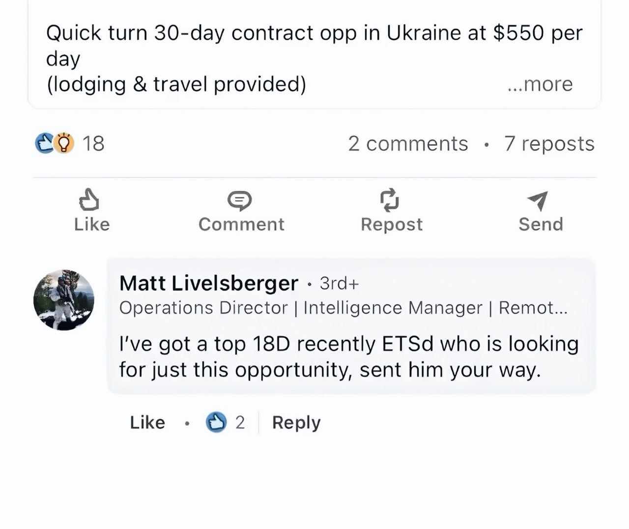Reply to Matt Livelsberger's comment
The width and height of the screenshot is (629, 529).
click(296, 422)
